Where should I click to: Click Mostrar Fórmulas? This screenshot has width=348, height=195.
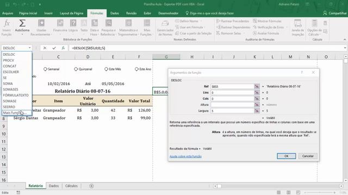(x=267, y=21)
